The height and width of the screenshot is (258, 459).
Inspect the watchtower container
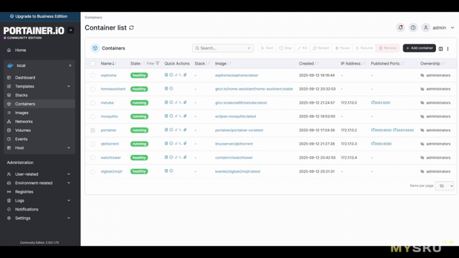(x=171, y=157)
